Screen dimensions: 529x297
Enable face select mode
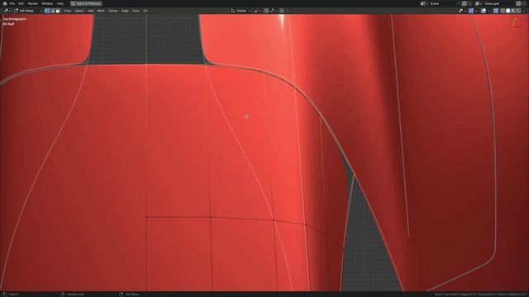point(58,11)
